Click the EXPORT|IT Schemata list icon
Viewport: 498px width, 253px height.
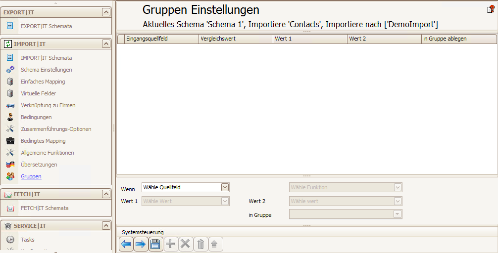10,26
